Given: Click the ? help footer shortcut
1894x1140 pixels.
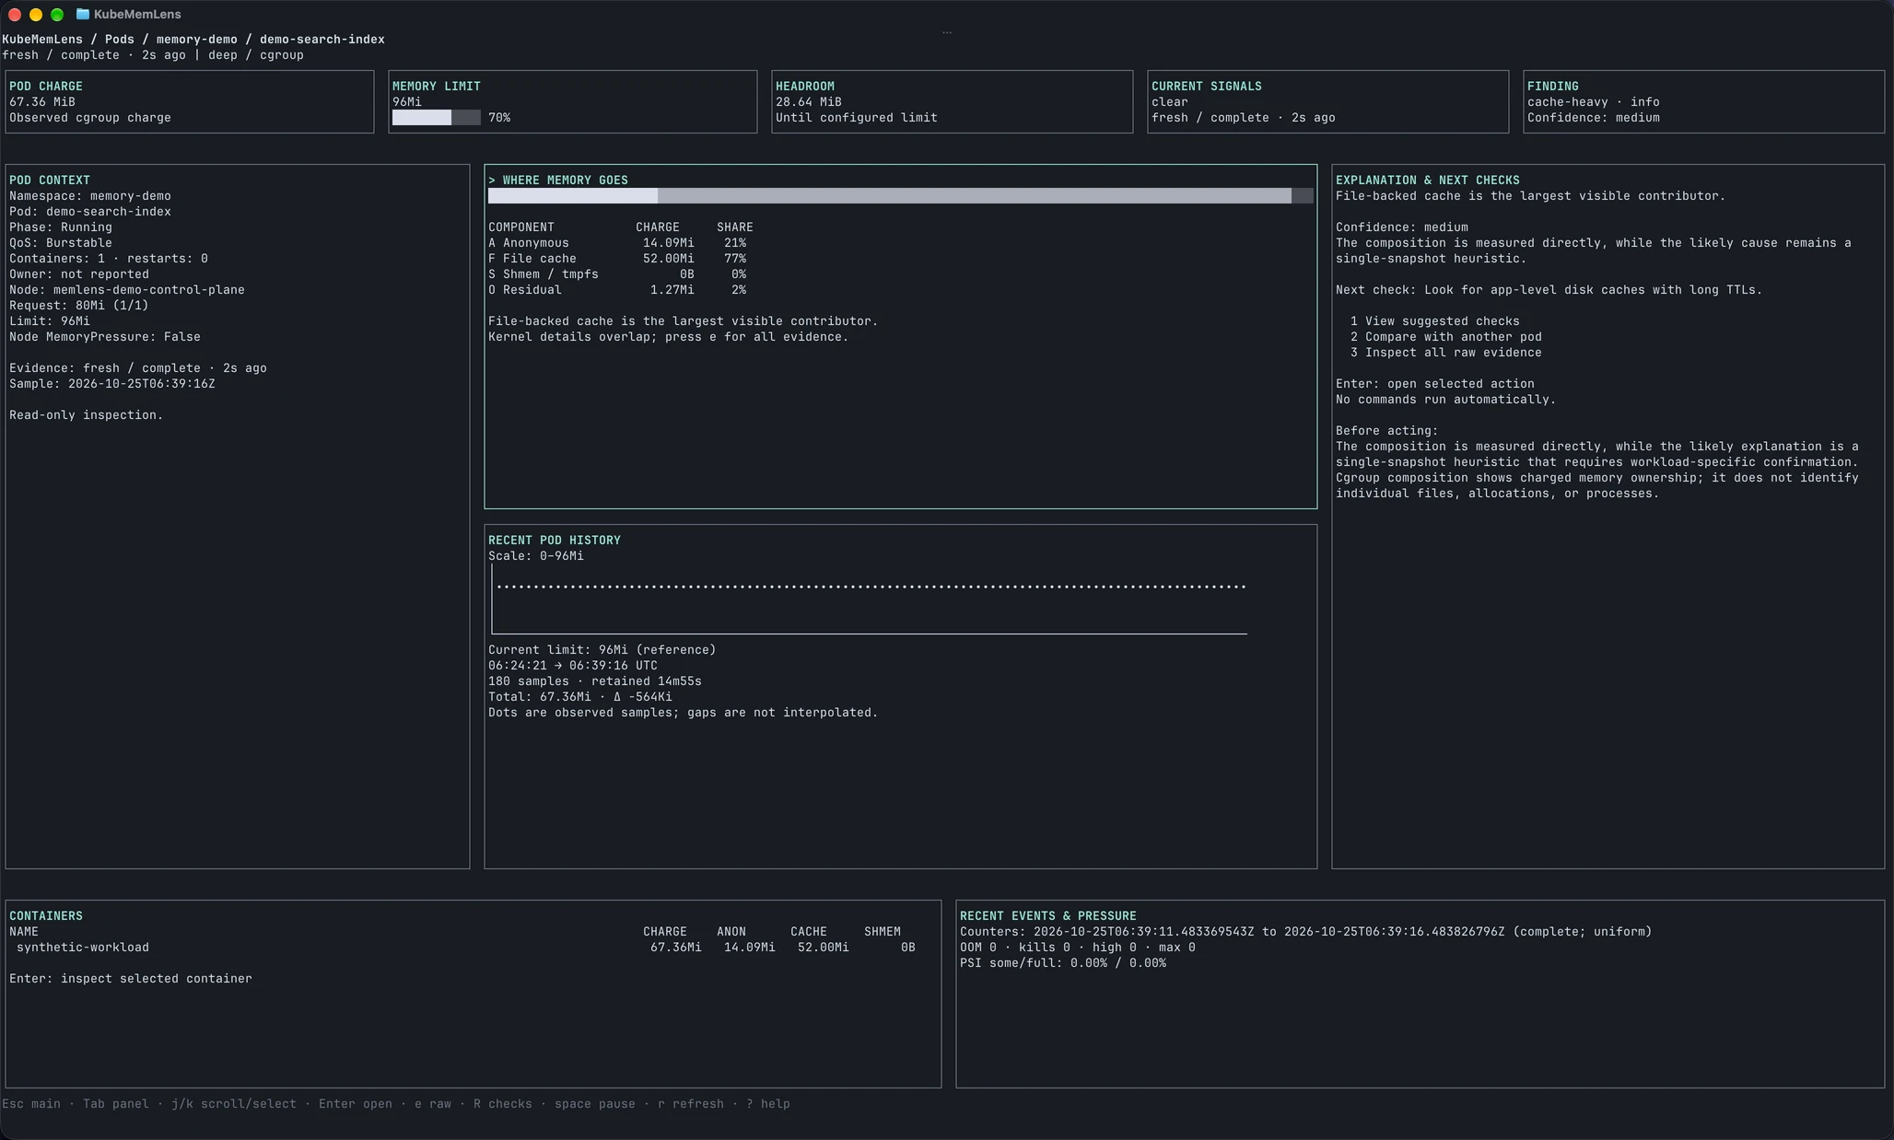Looking at the screenshot, I should coord(768,1104).
